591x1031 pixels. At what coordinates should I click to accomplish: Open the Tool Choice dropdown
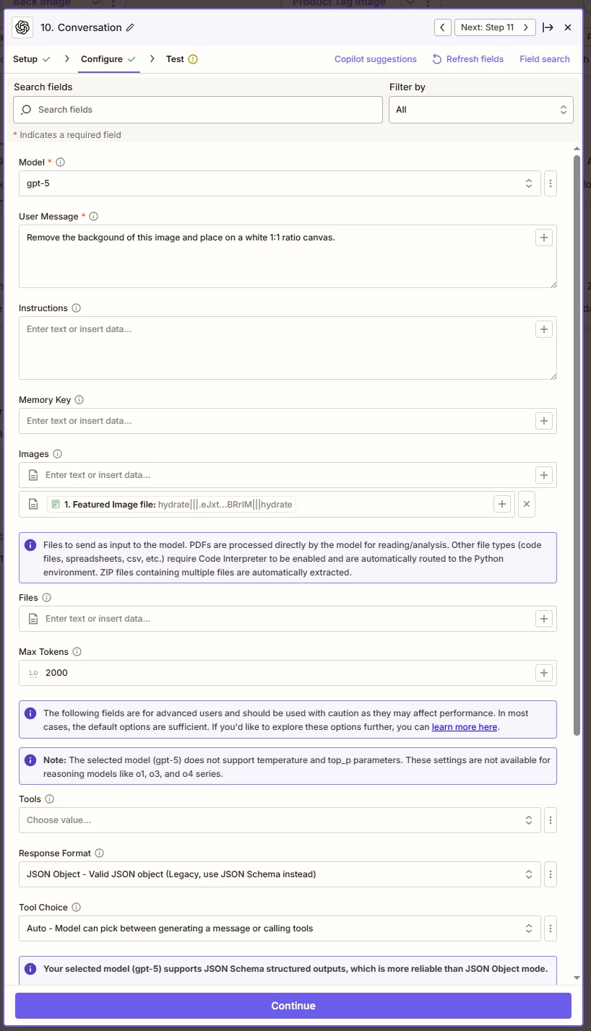click(280, 928)
